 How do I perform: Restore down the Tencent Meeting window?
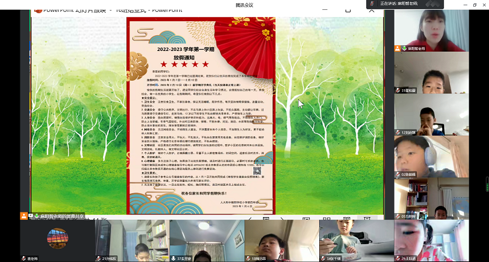click(x=474, y=5)
